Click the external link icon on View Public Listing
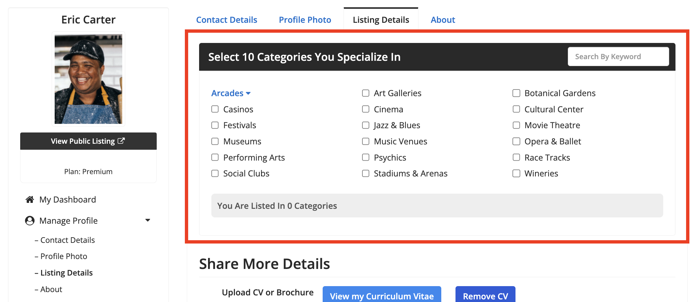Viewport: 699px width, 302px height. click(x=121, y=141)
